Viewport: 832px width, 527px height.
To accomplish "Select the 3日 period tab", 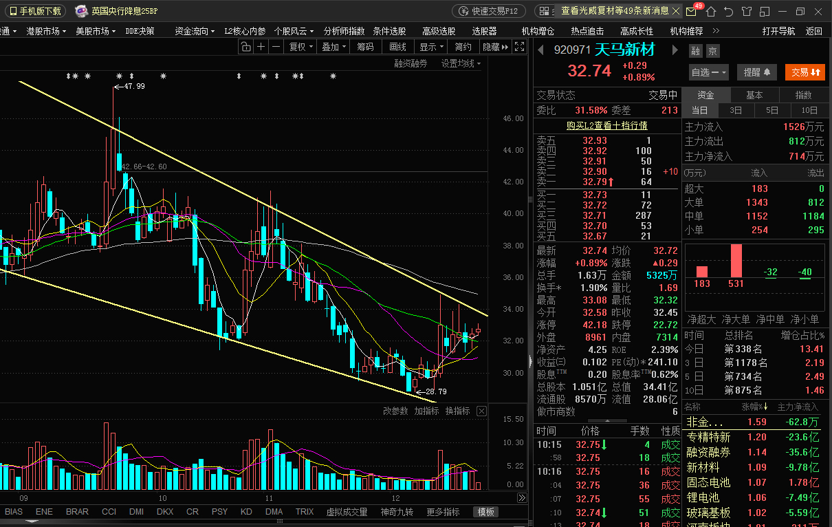I will pos(736,110).
